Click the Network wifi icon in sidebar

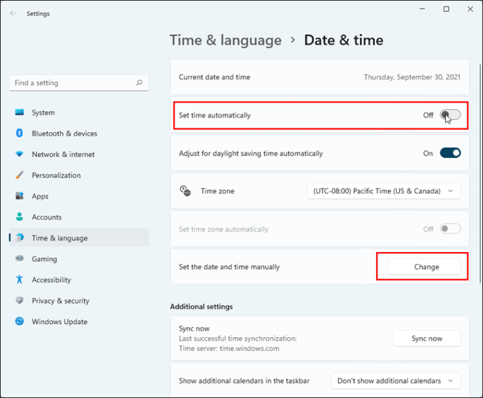[20, 154]
